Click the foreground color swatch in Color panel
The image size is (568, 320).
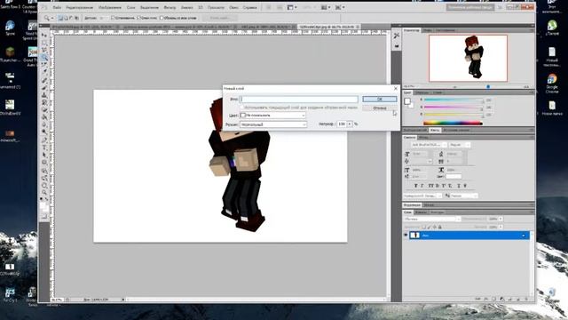[x=407, y=101]
